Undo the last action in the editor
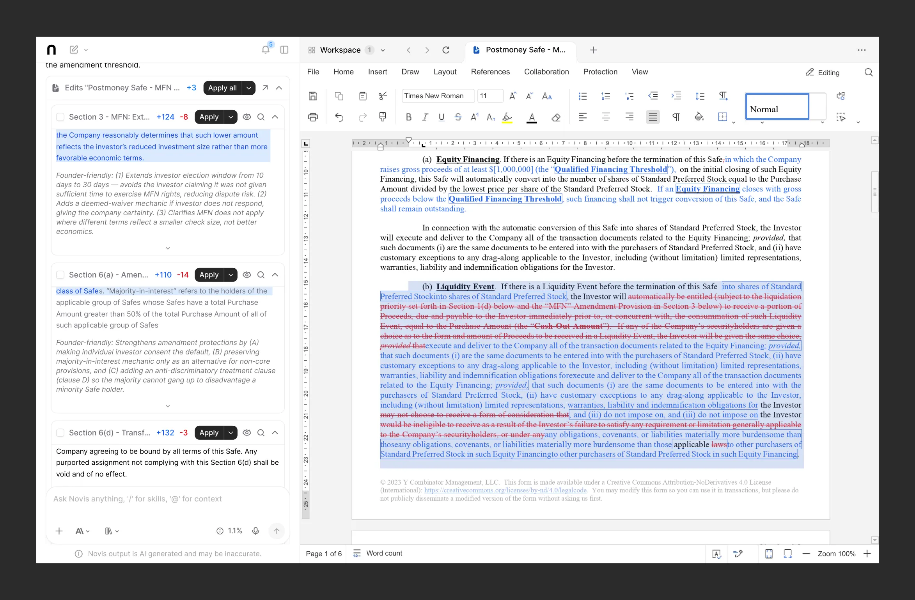 (339, 117)
